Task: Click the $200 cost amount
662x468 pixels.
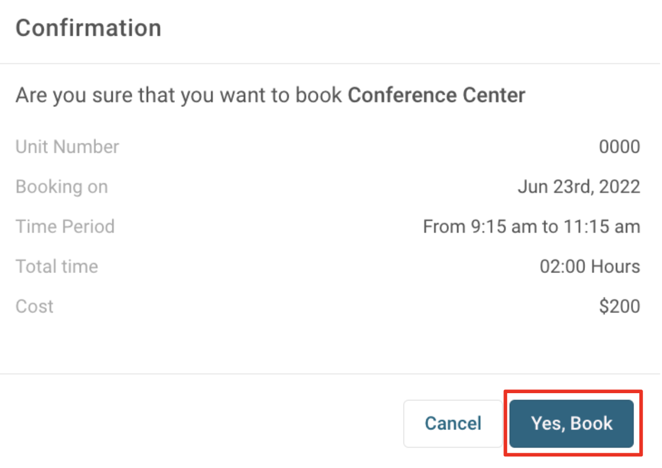Action: click(x=619, y=306)
